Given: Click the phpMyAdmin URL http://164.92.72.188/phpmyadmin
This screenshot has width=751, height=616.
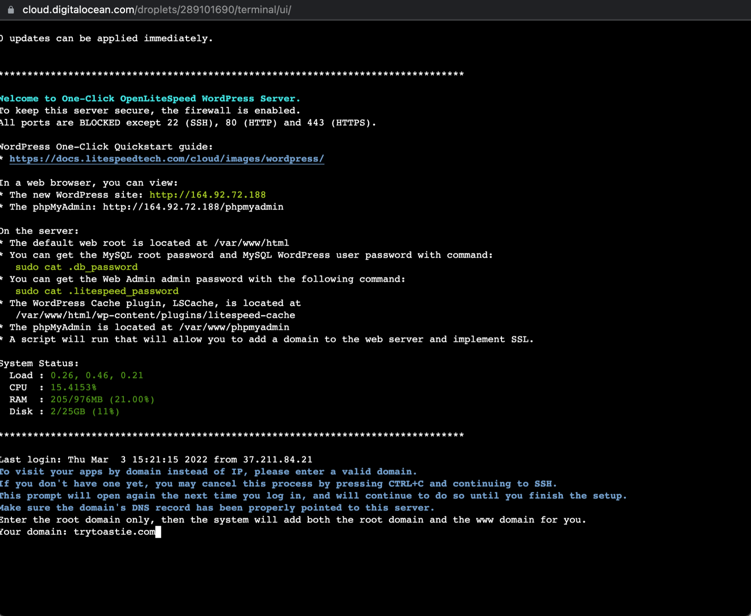Looking at the screenshot, I should (193, 207).
